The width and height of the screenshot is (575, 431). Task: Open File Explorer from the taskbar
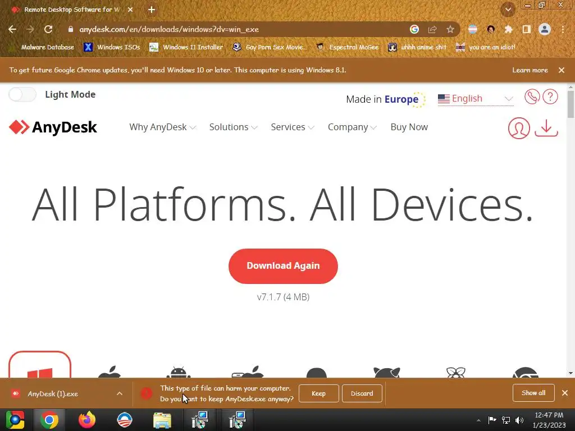point(162,420)
